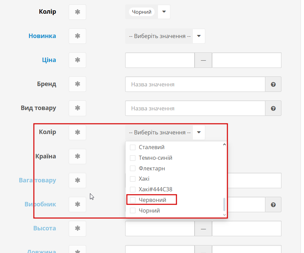Select Темно-синій in the color list
The width and height of the screenshot is (304, 253).
[x=155, y=158]
